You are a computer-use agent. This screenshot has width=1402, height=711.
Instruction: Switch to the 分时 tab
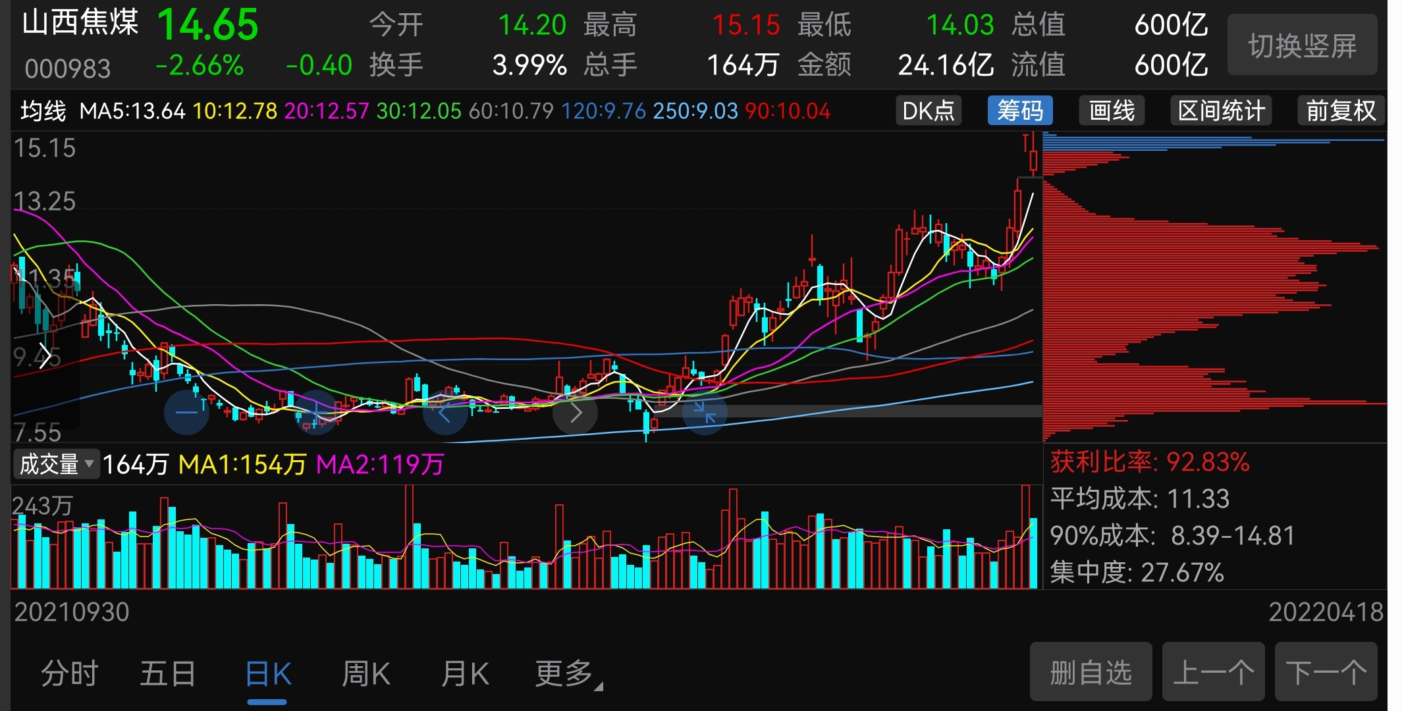pos(70,673)
